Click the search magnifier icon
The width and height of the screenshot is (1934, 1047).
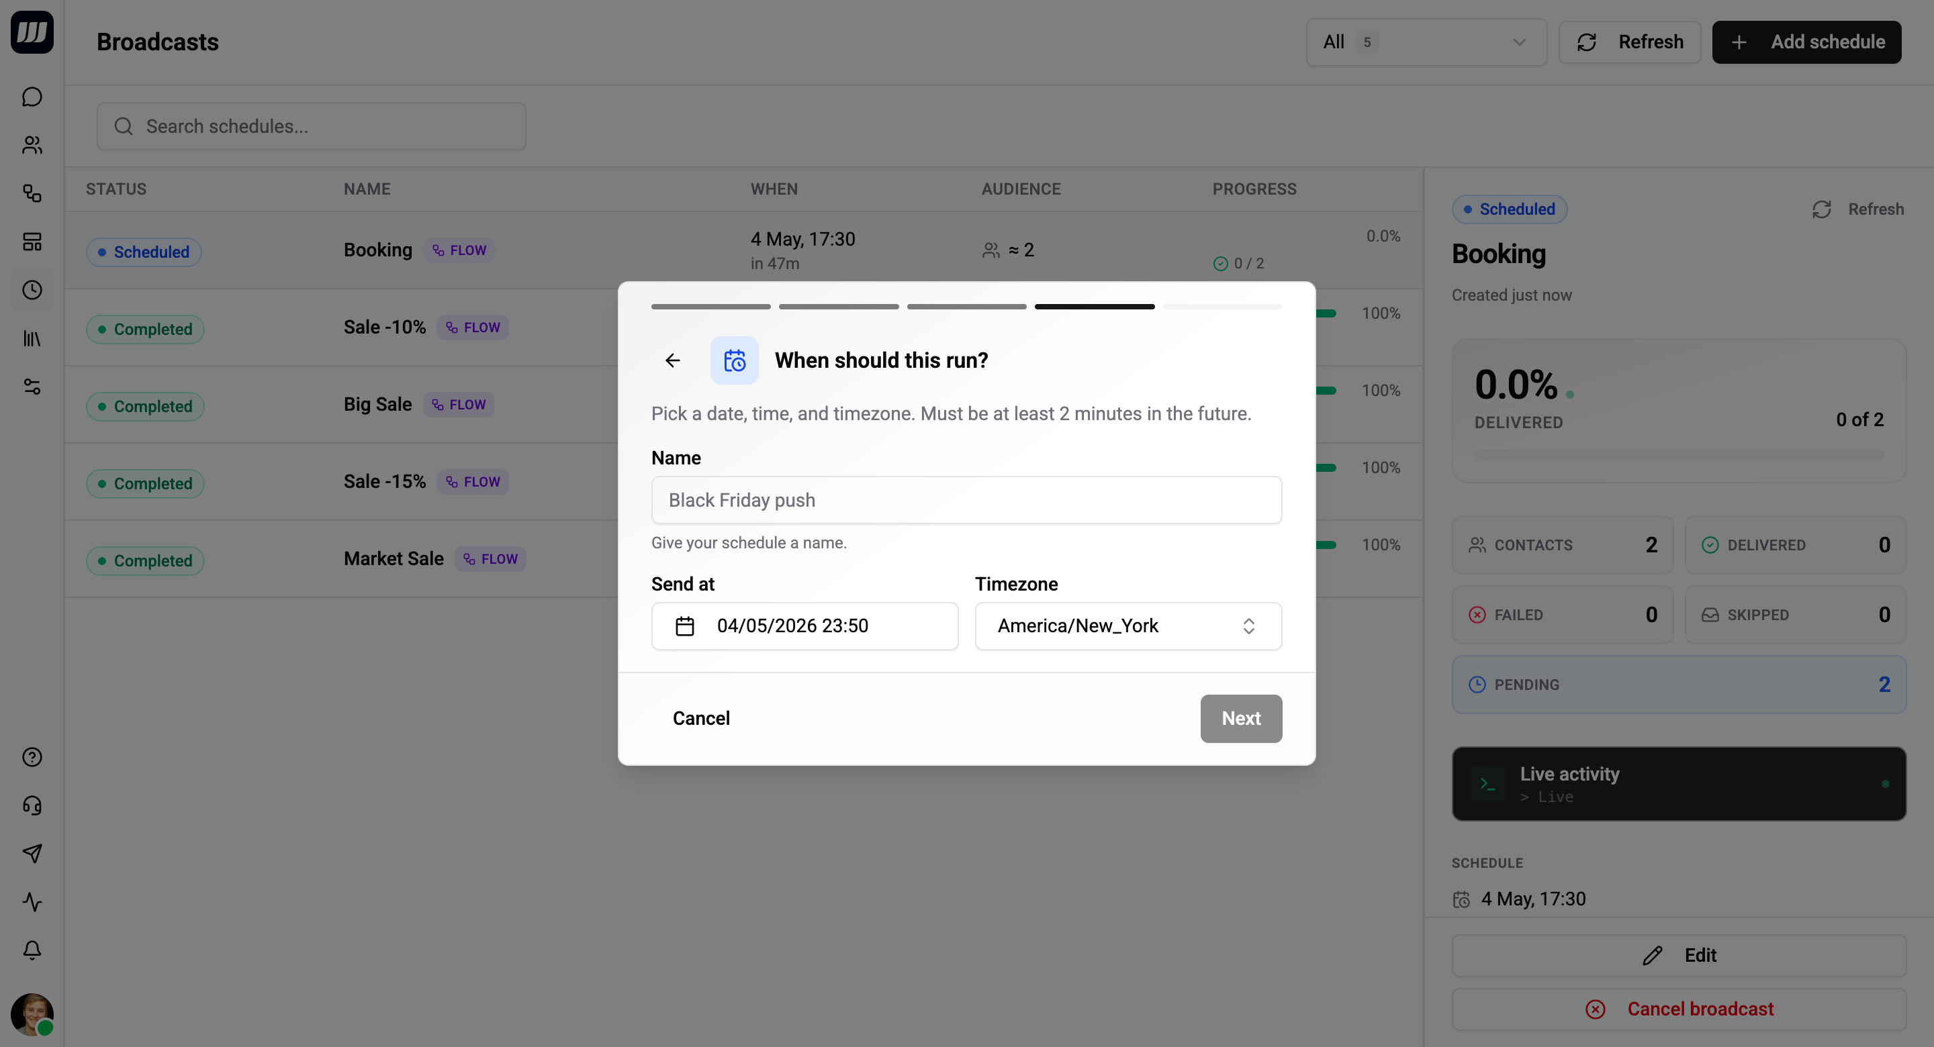124,126
